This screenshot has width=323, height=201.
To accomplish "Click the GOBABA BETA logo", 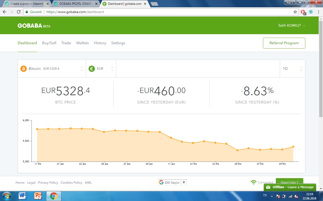I will (x=34, y=26).
